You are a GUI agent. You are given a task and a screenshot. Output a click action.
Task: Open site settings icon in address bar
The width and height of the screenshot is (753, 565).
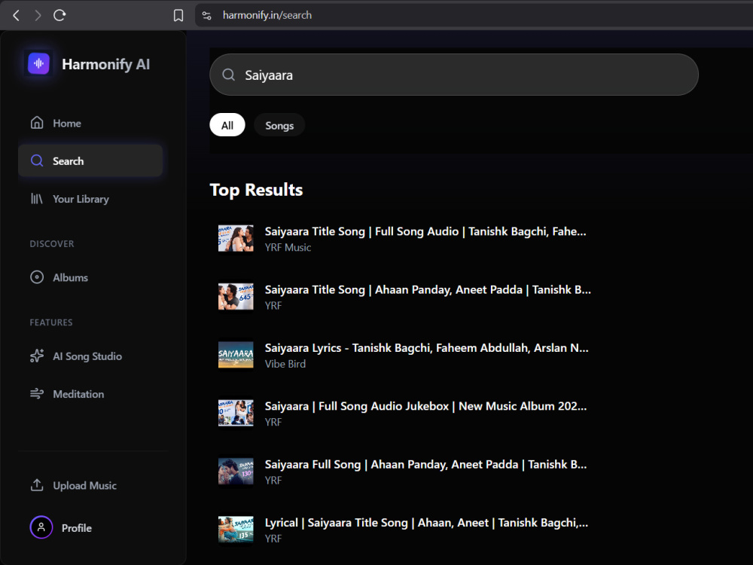pos(206,15)
